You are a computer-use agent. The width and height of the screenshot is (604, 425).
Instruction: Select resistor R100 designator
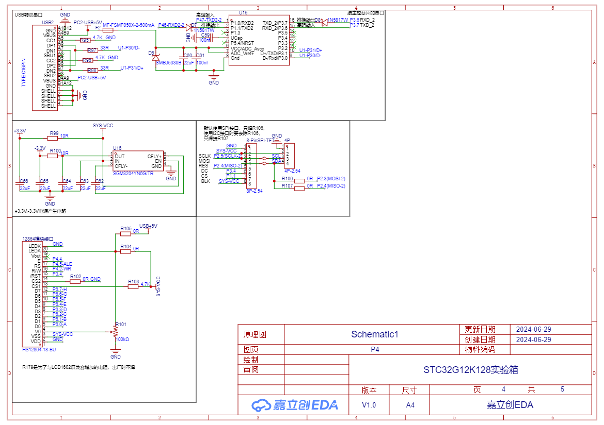[55, 150]
